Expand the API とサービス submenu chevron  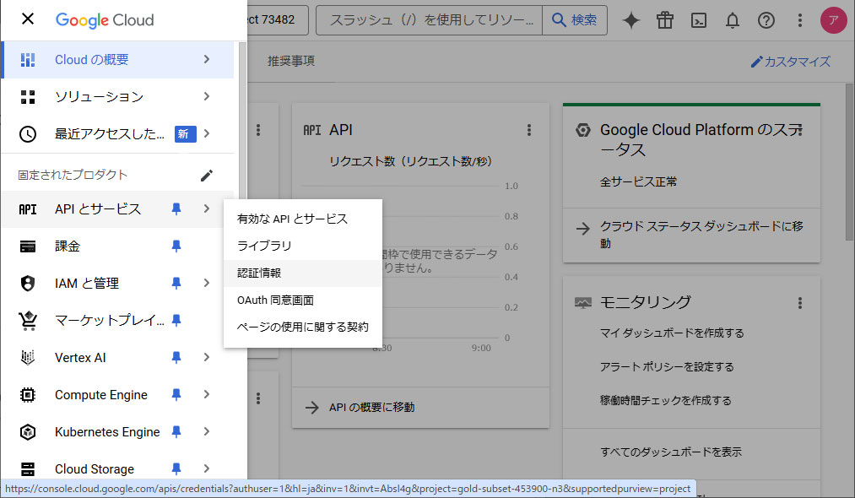tap(207, 208)
